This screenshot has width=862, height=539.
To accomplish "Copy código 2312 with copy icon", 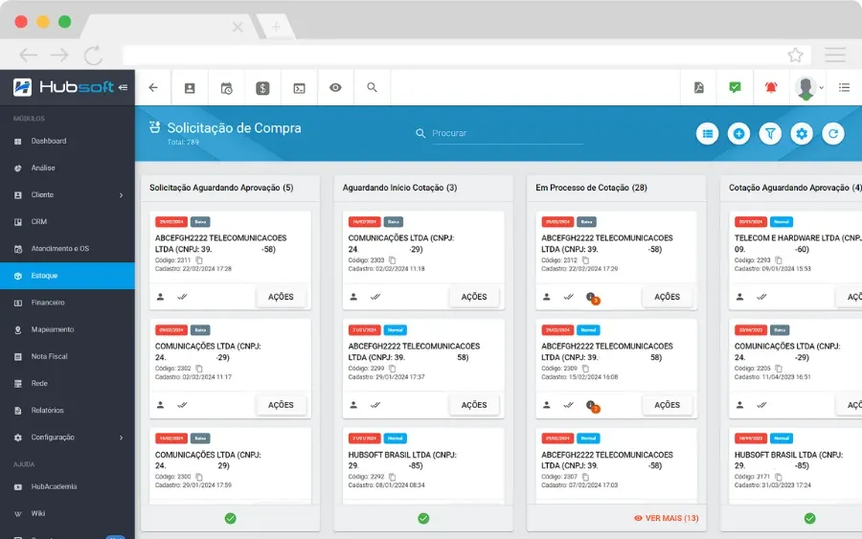I will coord(585,260).
